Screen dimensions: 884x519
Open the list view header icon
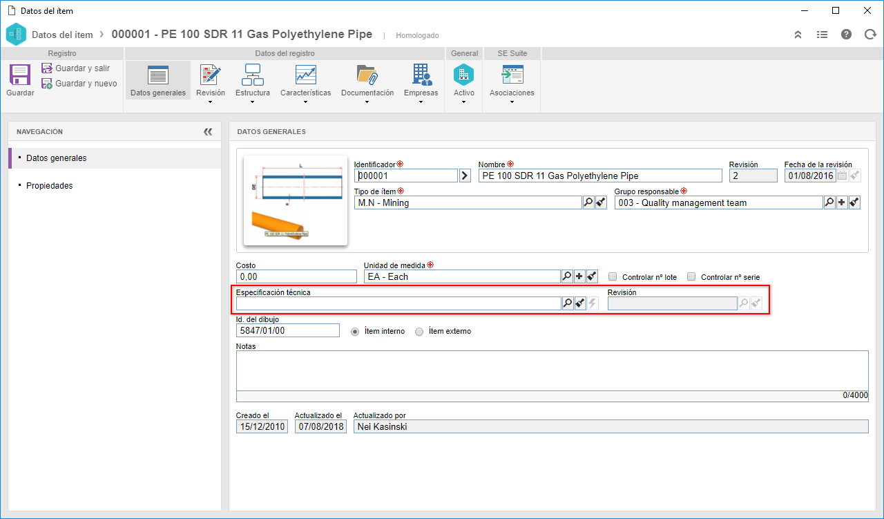822,35
